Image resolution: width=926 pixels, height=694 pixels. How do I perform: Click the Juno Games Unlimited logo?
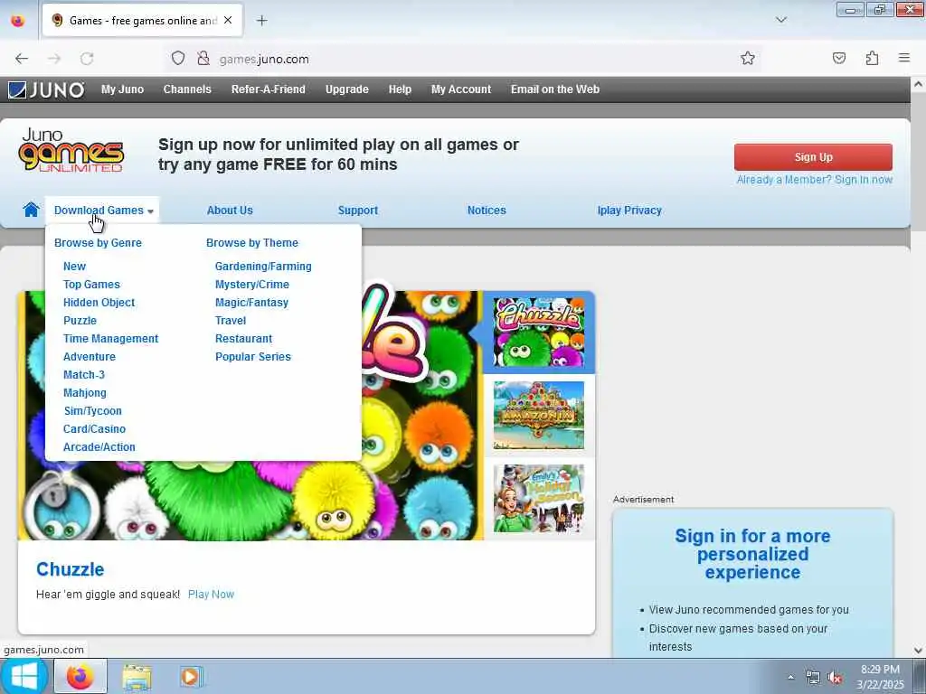pos(71,151)
